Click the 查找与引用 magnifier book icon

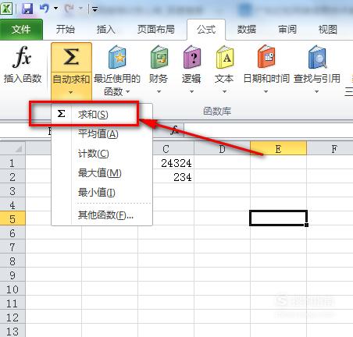pyautogui.click(x=317, y=57)
